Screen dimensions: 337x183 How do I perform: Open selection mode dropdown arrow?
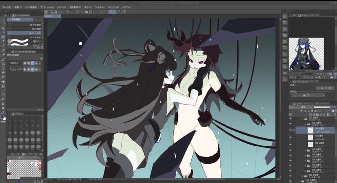40,63
